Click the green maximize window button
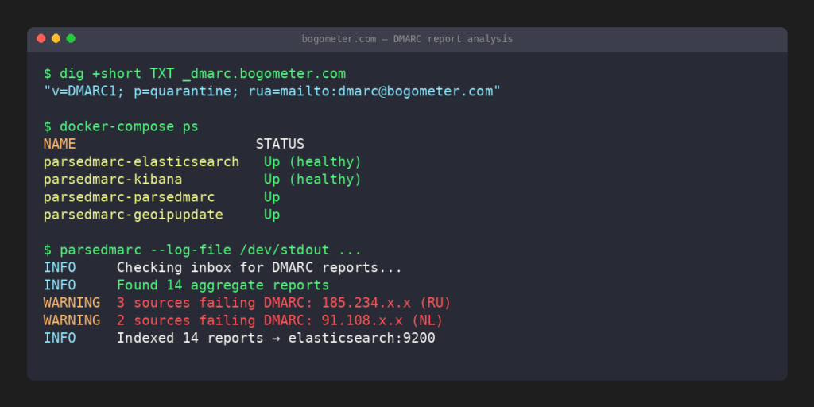 click(71, 38)
